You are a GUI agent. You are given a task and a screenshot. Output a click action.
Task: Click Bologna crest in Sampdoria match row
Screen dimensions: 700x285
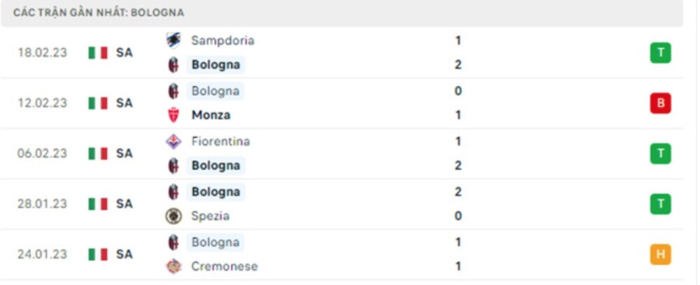coord(173,65)
